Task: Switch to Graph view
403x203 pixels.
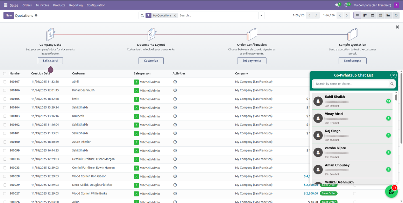Action: pos(388,15)
